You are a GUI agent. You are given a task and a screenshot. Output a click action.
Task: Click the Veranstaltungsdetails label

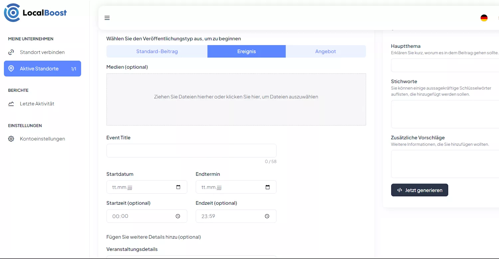pyautogui.click(x=132, y=249)
